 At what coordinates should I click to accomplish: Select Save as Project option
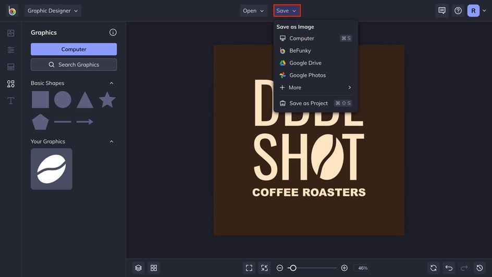308,103
